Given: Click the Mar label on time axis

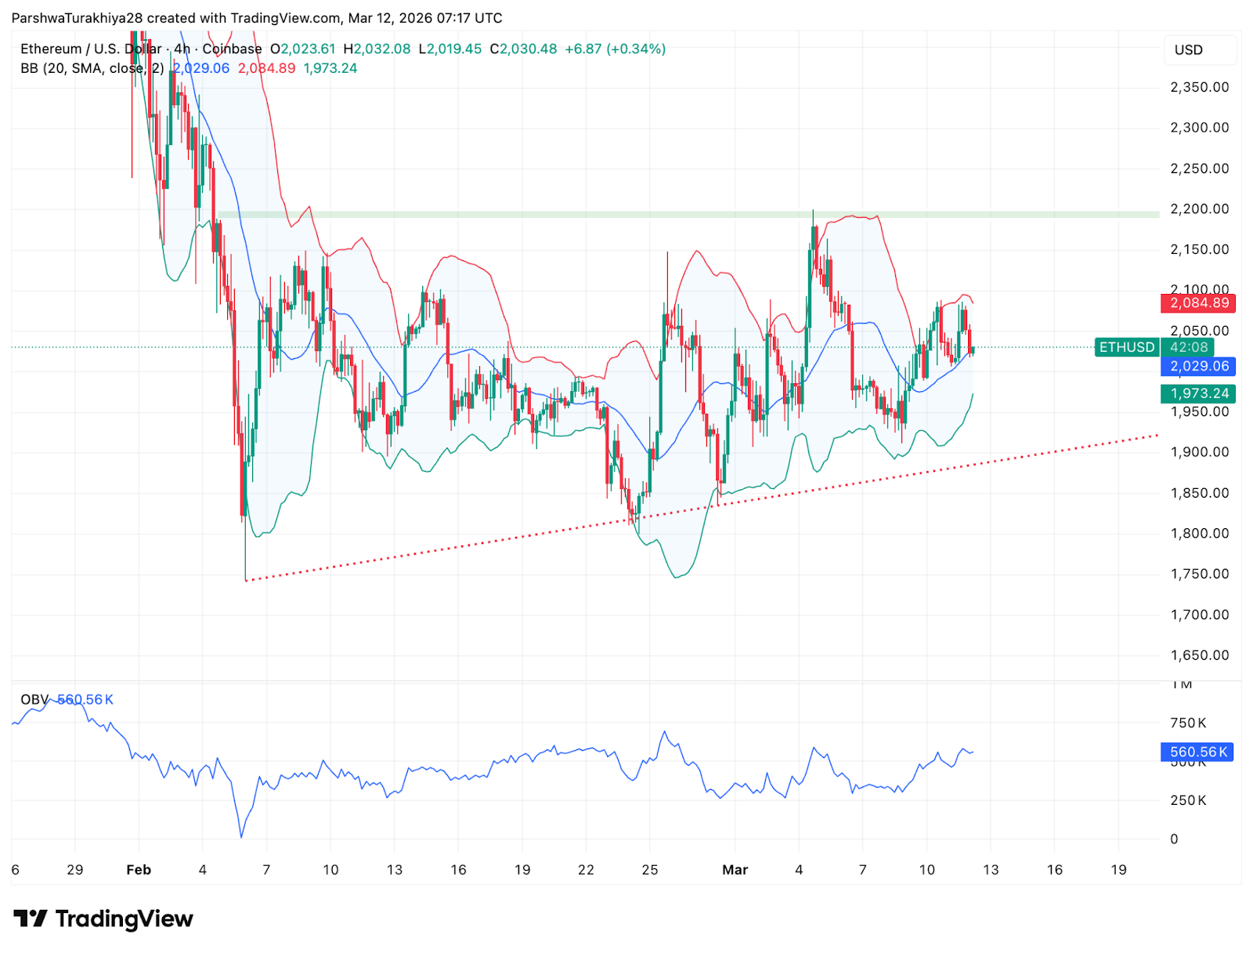Looking at the screenshot, I should (735, 870).
